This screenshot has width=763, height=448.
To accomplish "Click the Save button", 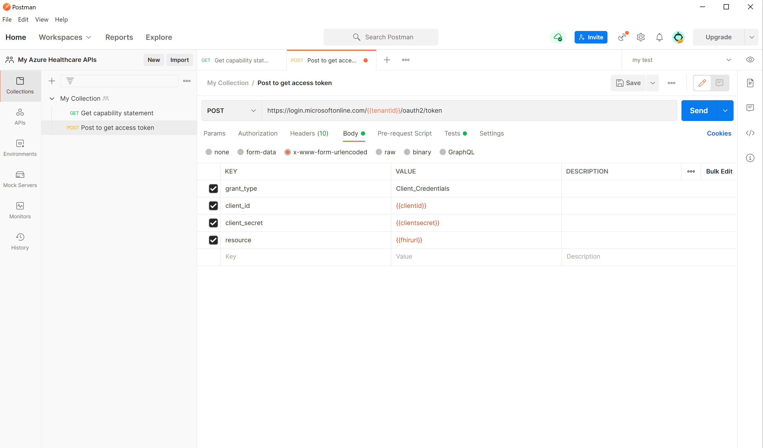I will coord(628,83).
